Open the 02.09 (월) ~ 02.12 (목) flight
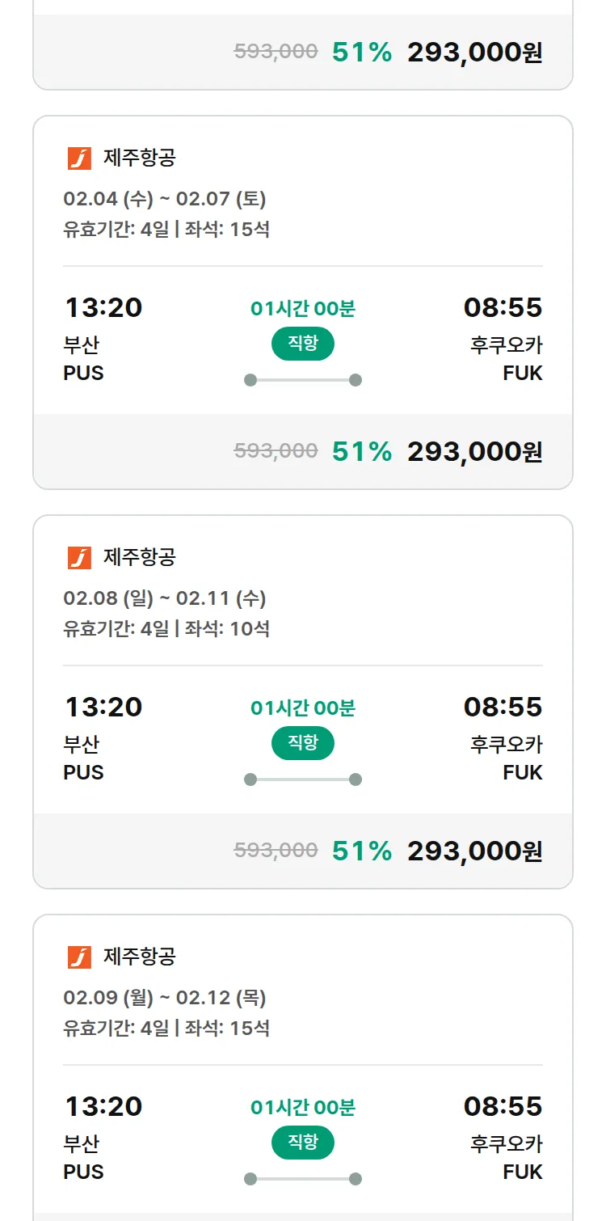Image resolution: width=606 pixels, height=1221 pixels. tap(165, 998)
